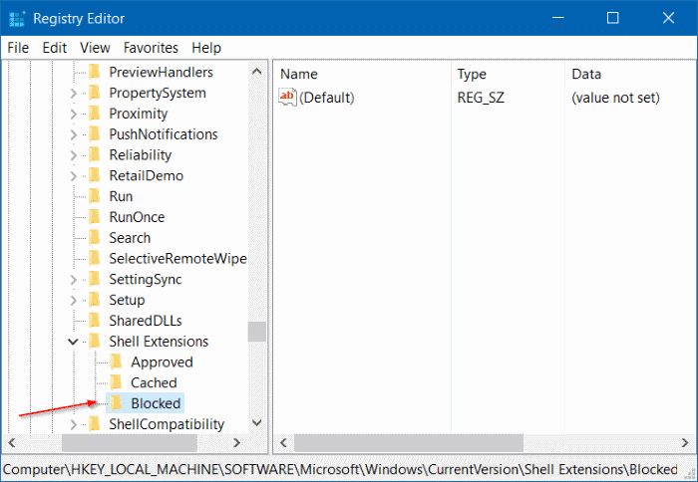Open the Favorites menu
The width and height of the screenshot is (698, 482).
coord(151,48)
